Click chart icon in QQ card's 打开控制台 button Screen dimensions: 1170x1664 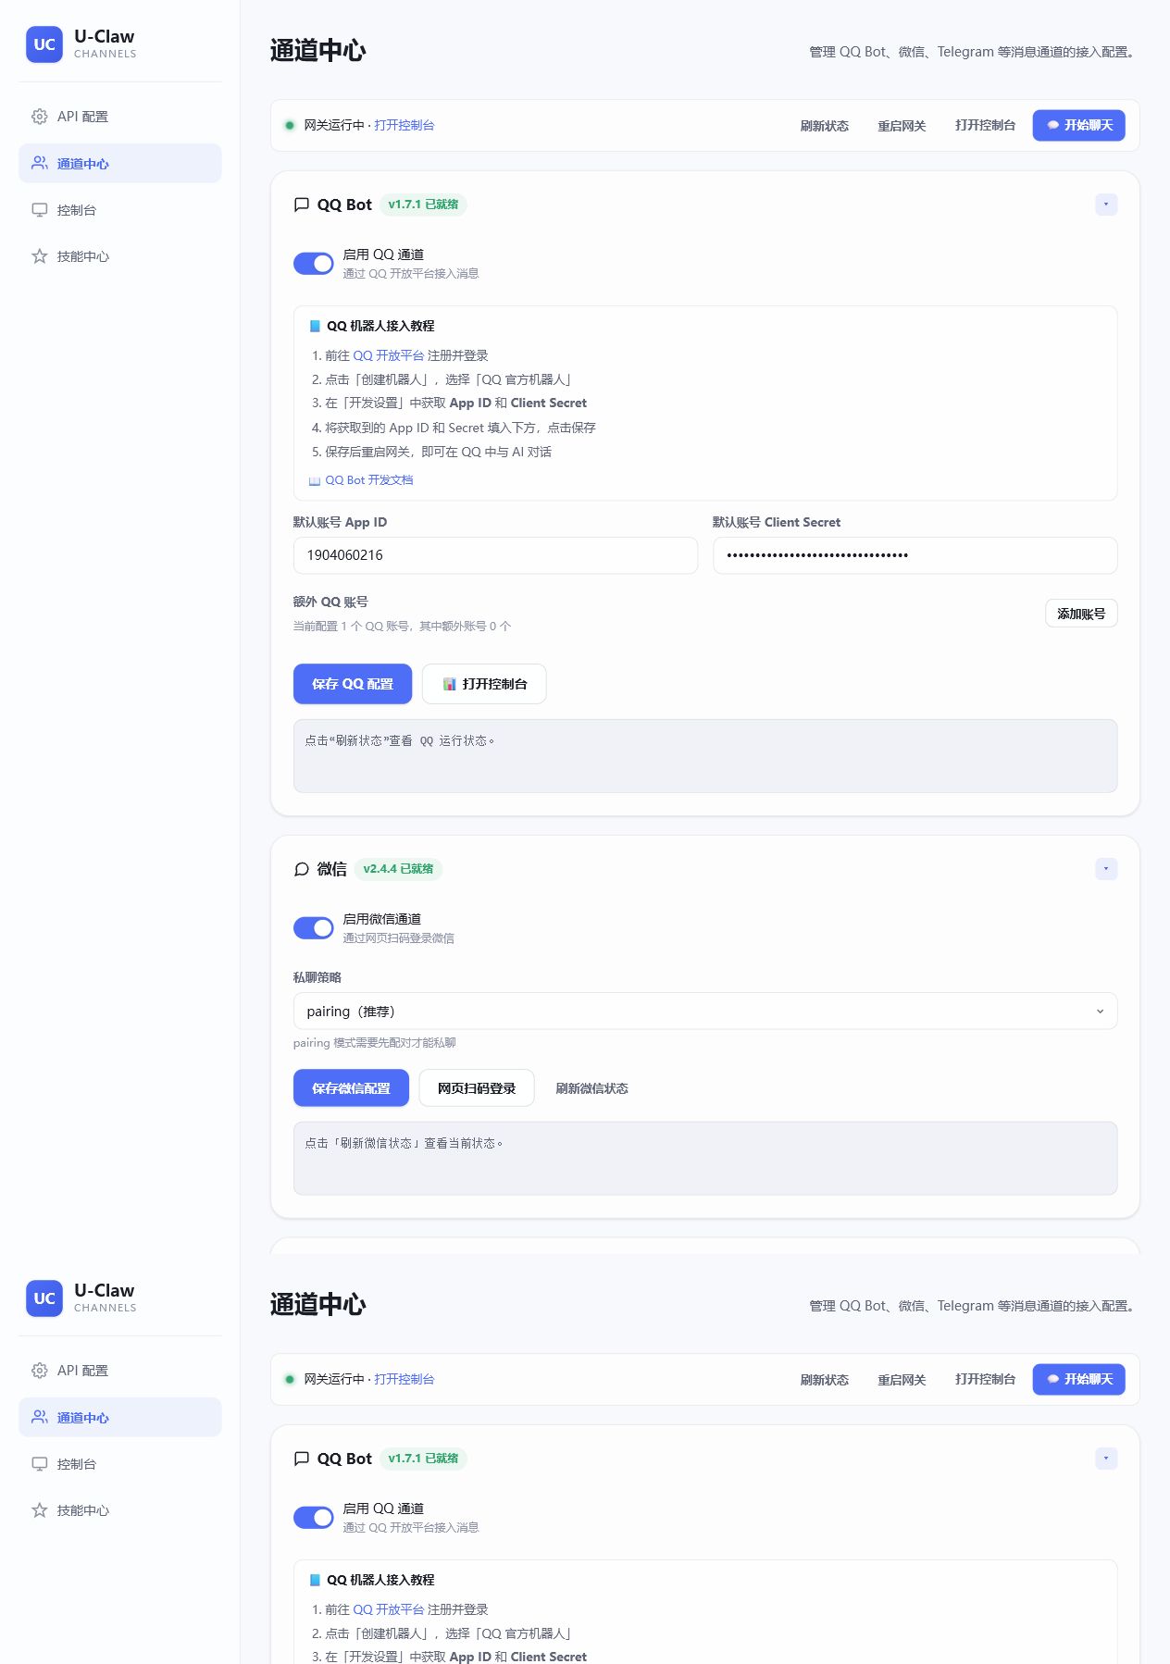pos(449,684)
